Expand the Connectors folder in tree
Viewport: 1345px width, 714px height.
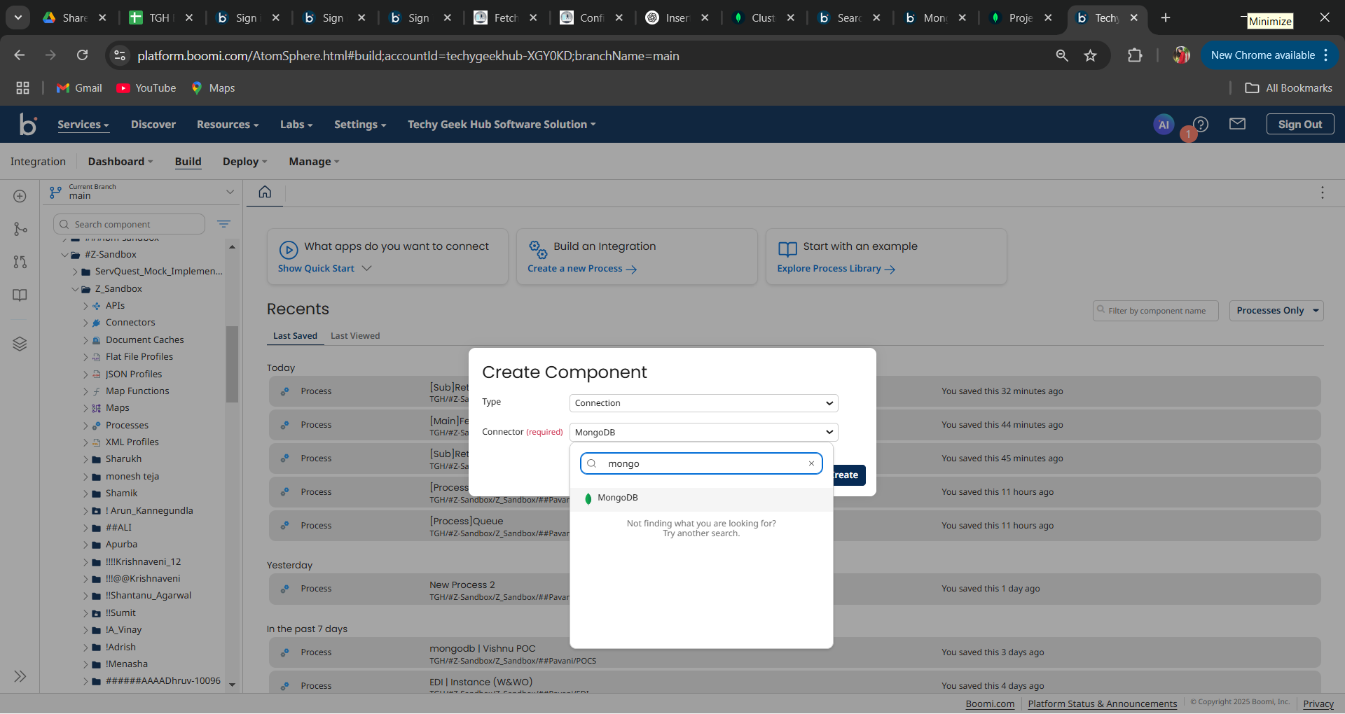pos(85,323)
